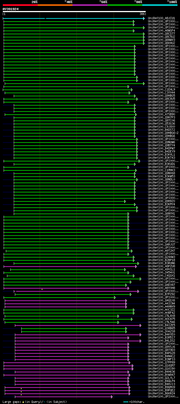The image size is (180, 404).
Task: Select hit label UniRef100_B4IZE5
Action: (x=162, y=325)
